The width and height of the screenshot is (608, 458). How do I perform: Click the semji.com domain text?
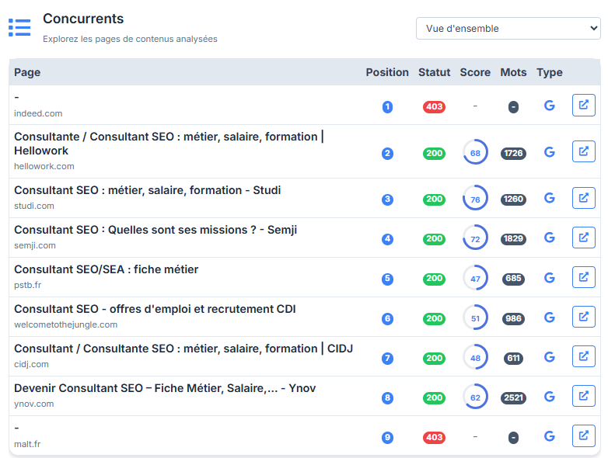35,245
